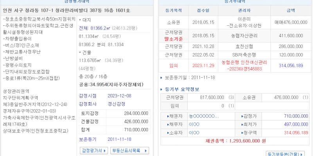This screenshot has width=313, height=156.
Task: Click the bullet arrow beside 보존등기일
Action: click(x=162, y=78)
